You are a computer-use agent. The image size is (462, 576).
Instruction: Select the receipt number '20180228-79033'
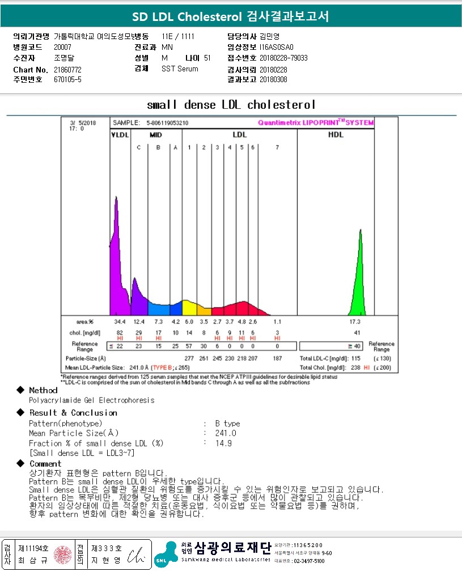tap(283, 58)
